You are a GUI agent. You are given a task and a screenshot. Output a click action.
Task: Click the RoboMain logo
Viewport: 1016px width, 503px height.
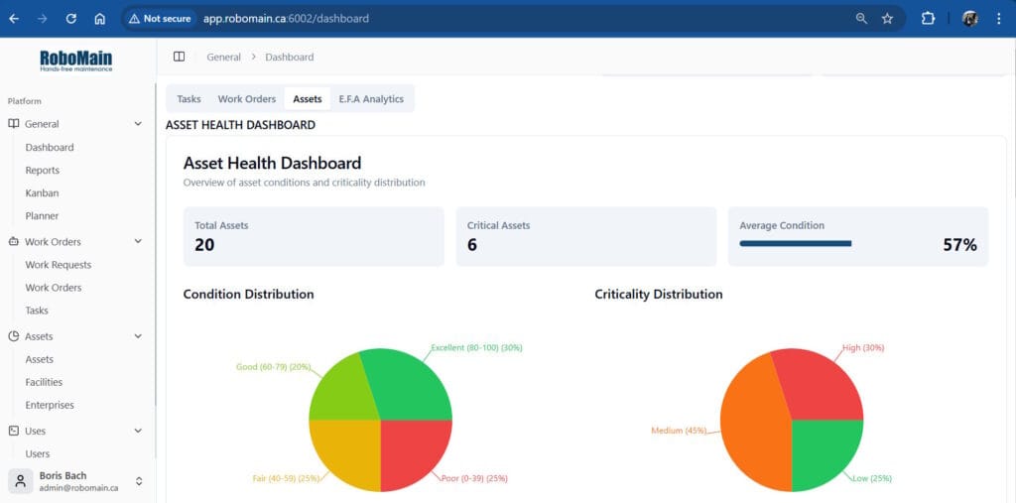(x=76, y=60)
